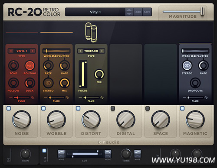Select the lower TONE mode bell button
This screenshot has width=217, height=168.
[x=138, y=156]
